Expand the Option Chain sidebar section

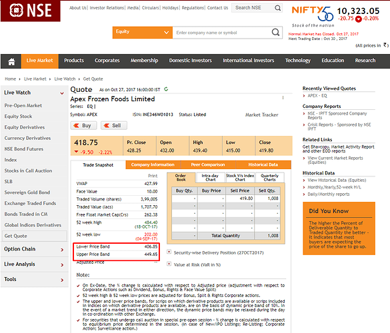(x=62, y=250)
